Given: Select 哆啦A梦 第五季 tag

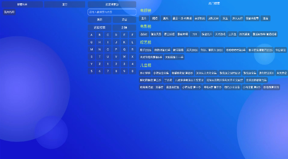Looking at the screenshot, I should pos(212,87).
